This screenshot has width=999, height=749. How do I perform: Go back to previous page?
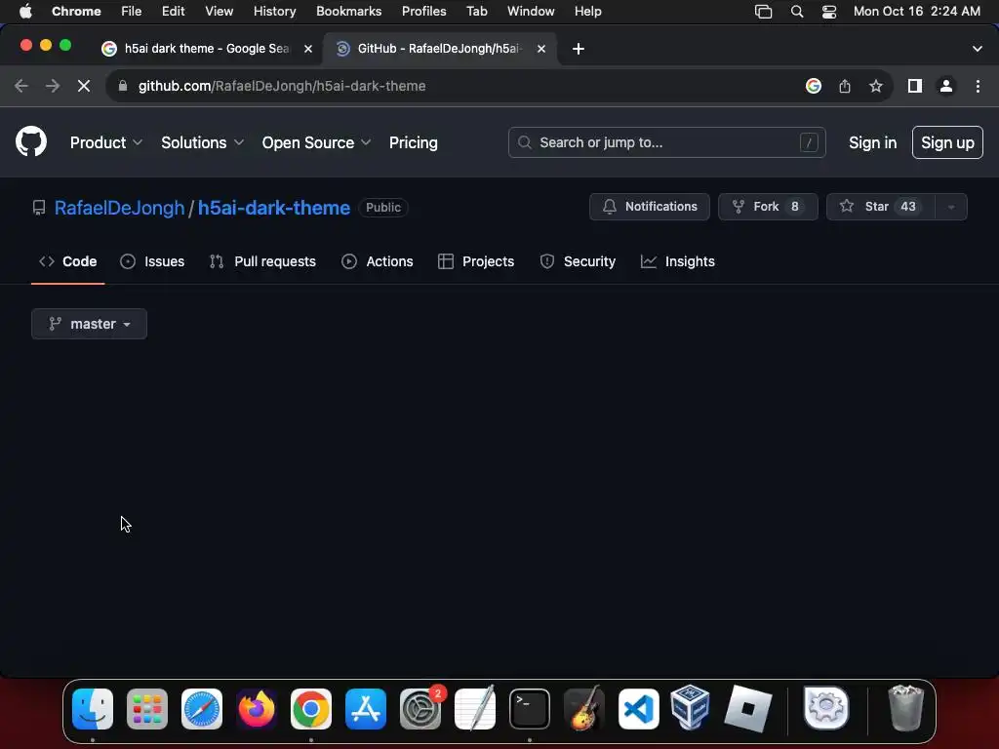[x=21, y=86]
